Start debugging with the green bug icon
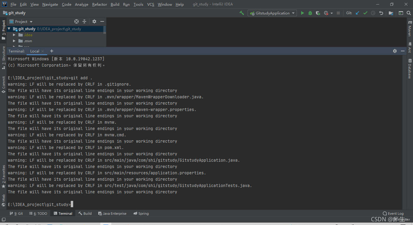The image size is (413, 225). pyautogui.click(x=310, y=13)
